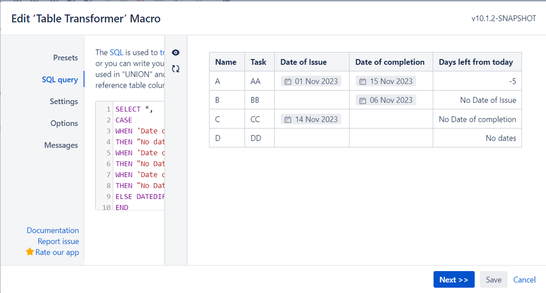Click calendar icon in 01 Nov 2023 date

(x=288, y=81)
